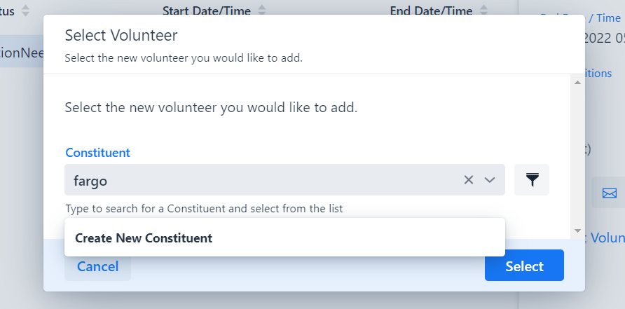Click the dialog scrollbar up arrow
Viewport: 625px width, 309px height.
coord(577,83)
